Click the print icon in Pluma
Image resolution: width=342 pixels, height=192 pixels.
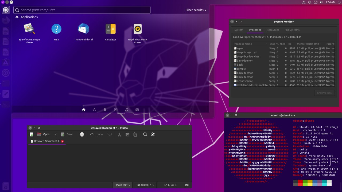82,134
